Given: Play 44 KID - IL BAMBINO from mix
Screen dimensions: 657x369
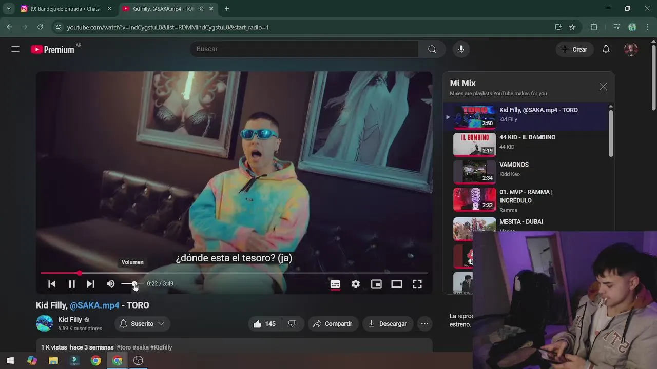Looking at the screenshot, I should [x=527, y=144].
